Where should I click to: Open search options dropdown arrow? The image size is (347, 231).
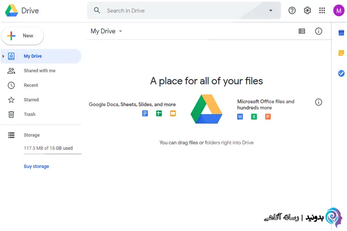click(270, 11)
